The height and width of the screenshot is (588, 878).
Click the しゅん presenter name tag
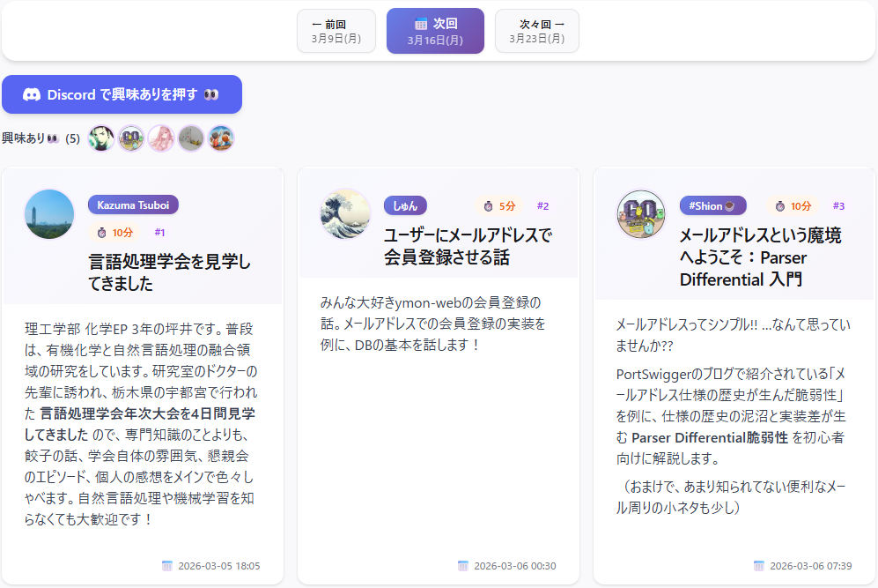(405, 205)
